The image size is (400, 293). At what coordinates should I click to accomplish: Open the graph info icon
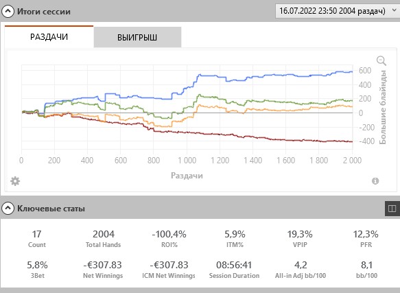(x=375, y=181)
